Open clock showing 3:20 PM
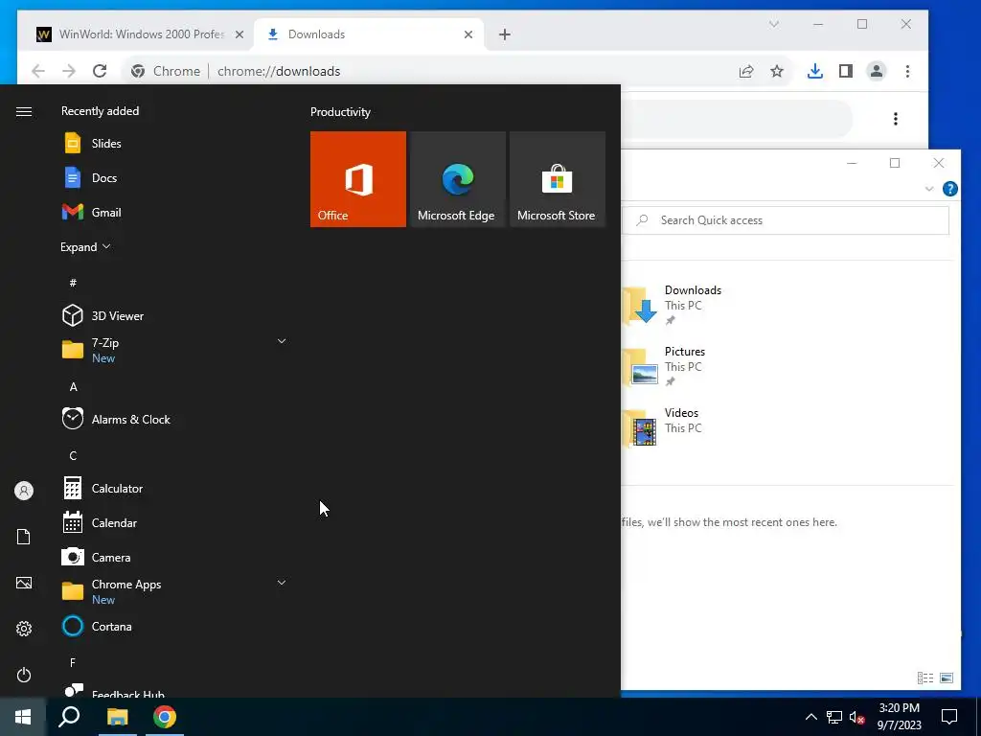Screen dimensions: 981x736 [899, 717]
